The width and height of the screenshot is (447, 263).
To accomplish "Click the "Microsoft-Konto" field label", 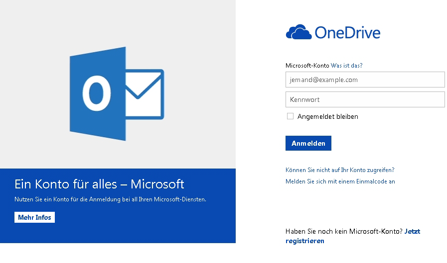I will coord(307,65).
